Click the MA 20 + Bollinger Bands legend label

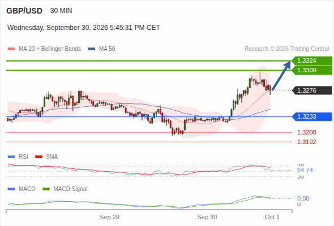(50, 49)
